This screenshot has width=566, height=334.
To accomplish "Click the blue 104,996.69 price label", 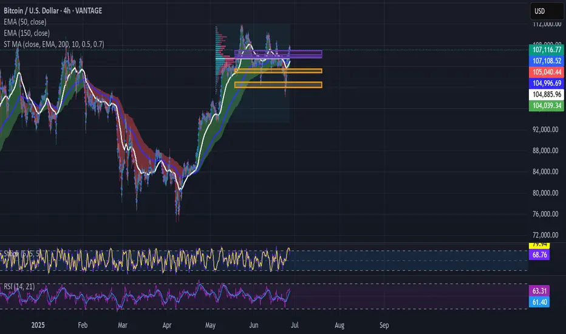I will (x=547, y=83).
